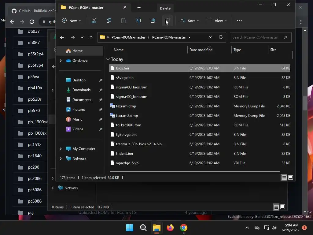
Task: Open recent locations dropdown arrow
Action: tap(82, 37)
